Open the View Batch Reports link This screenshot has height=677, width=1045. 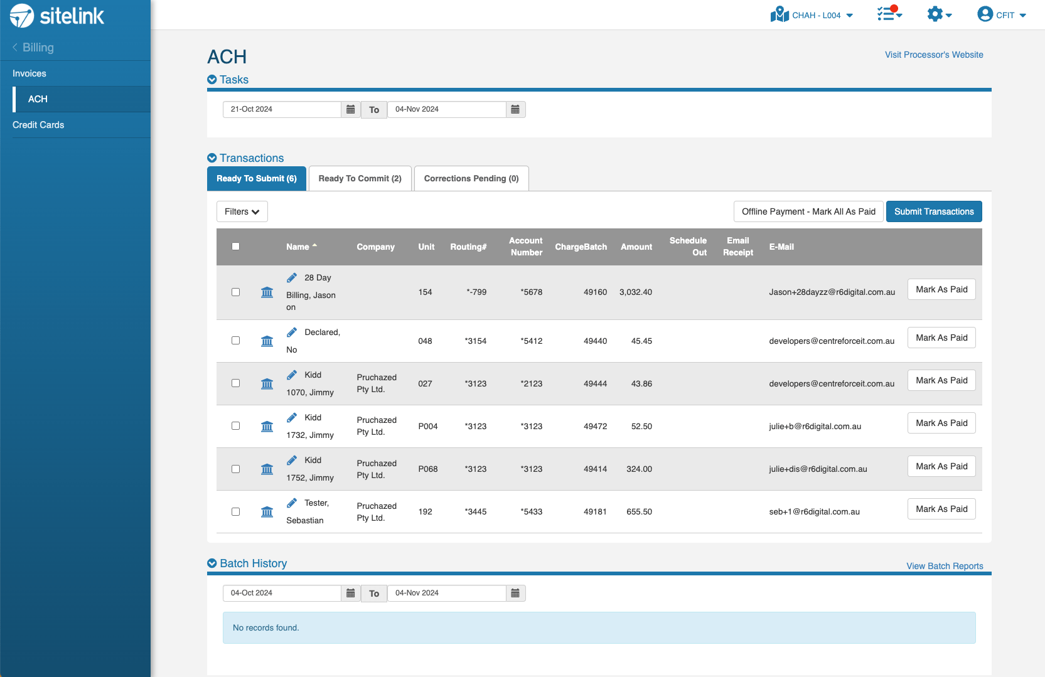944,566
